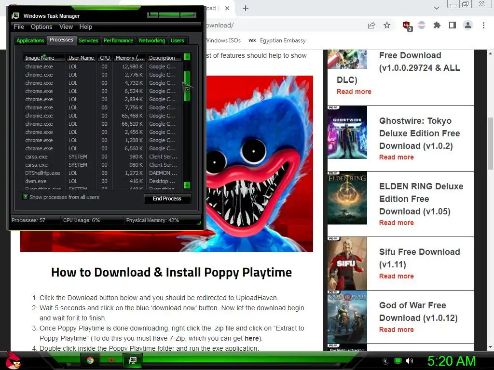494x370 pixels.
Task: Open the Help menu in Task Manager
Action: 86,27
